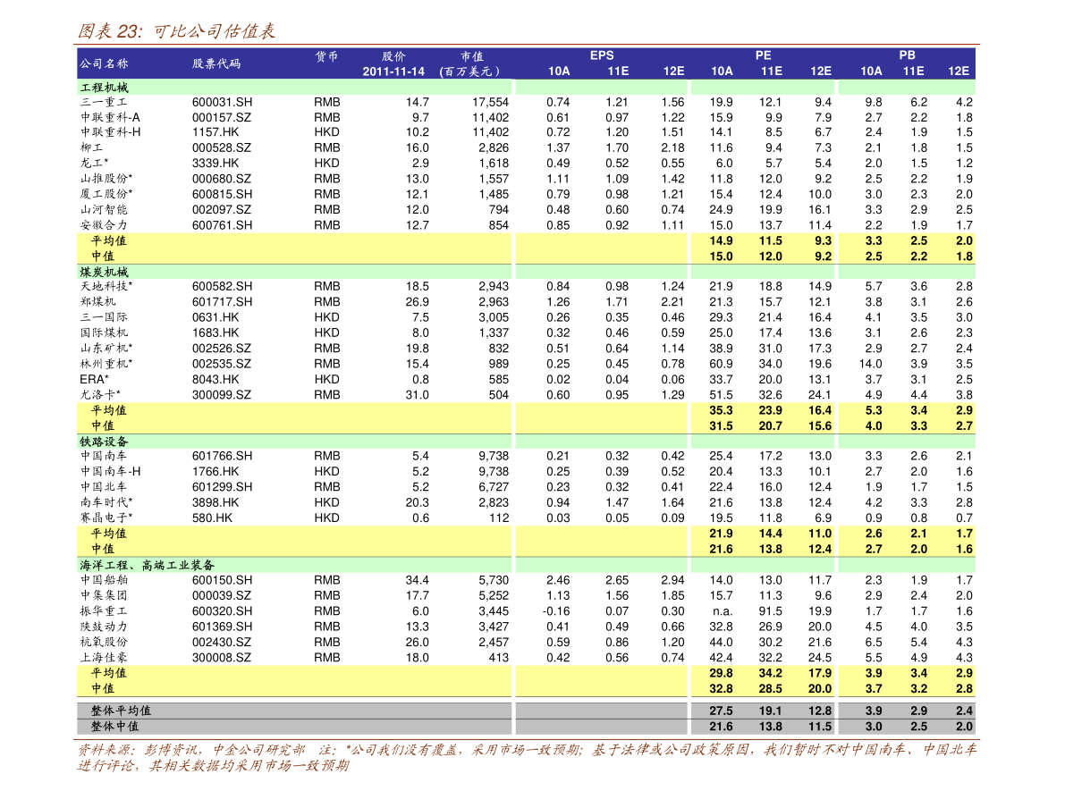
Task: Click the 14.9 PE value cell
Action: click(721, 240)
